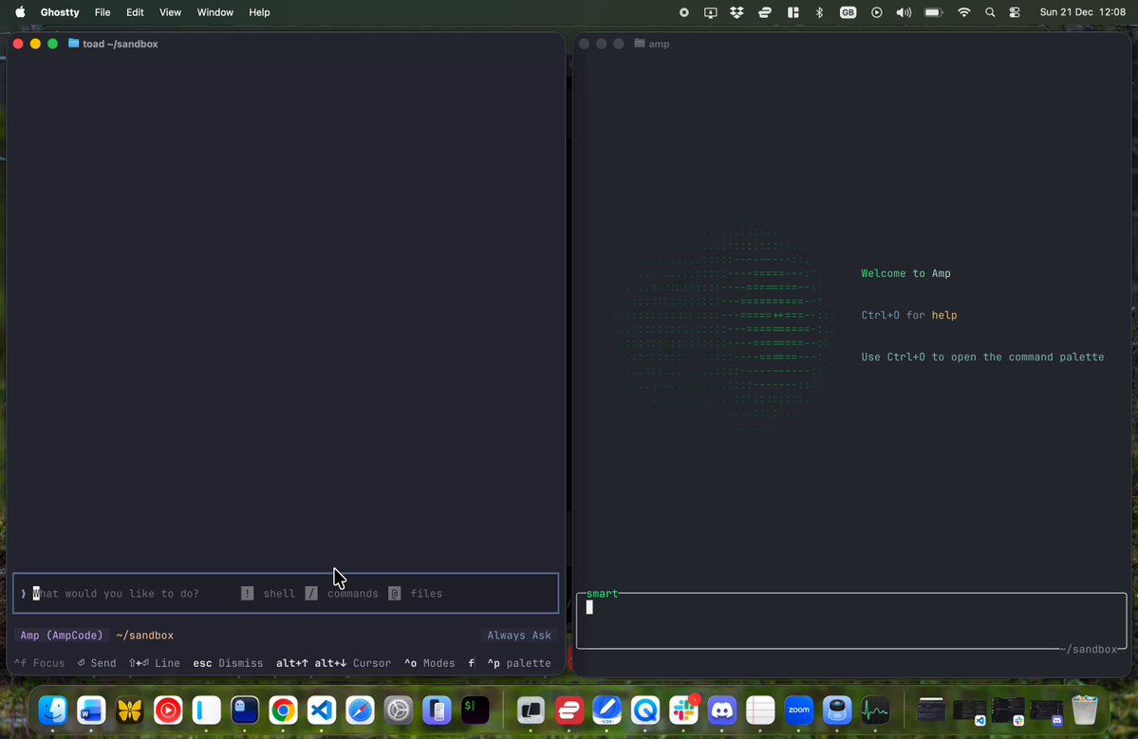Image resolution: width=1138 pixels, height=739 pixels.
Task: Click "esc Dismiss" in the status bar
Action: pos(227,663)
